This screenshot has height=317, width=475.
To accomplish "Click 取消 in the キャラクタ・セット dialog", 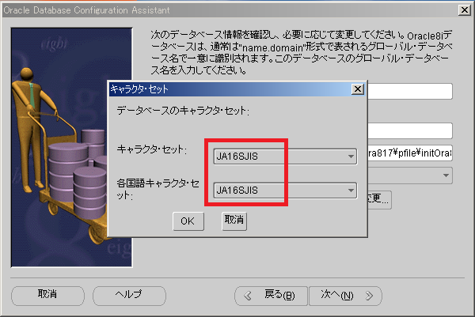I will 234,221.
